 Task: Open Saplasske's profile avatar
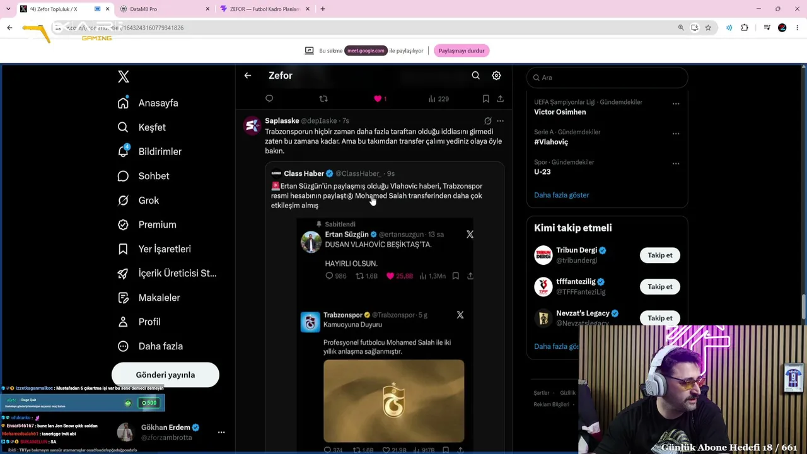coord(252,126)
